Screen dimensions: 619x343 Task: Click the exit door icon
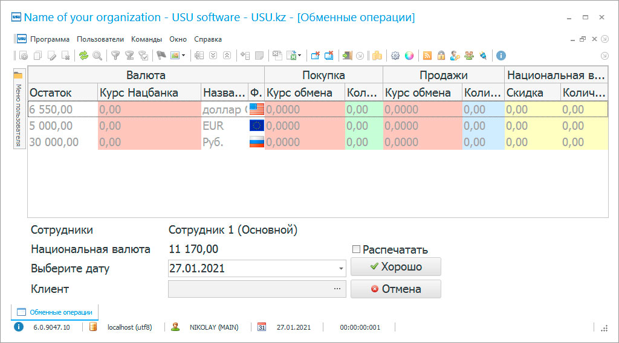point(347,56)
